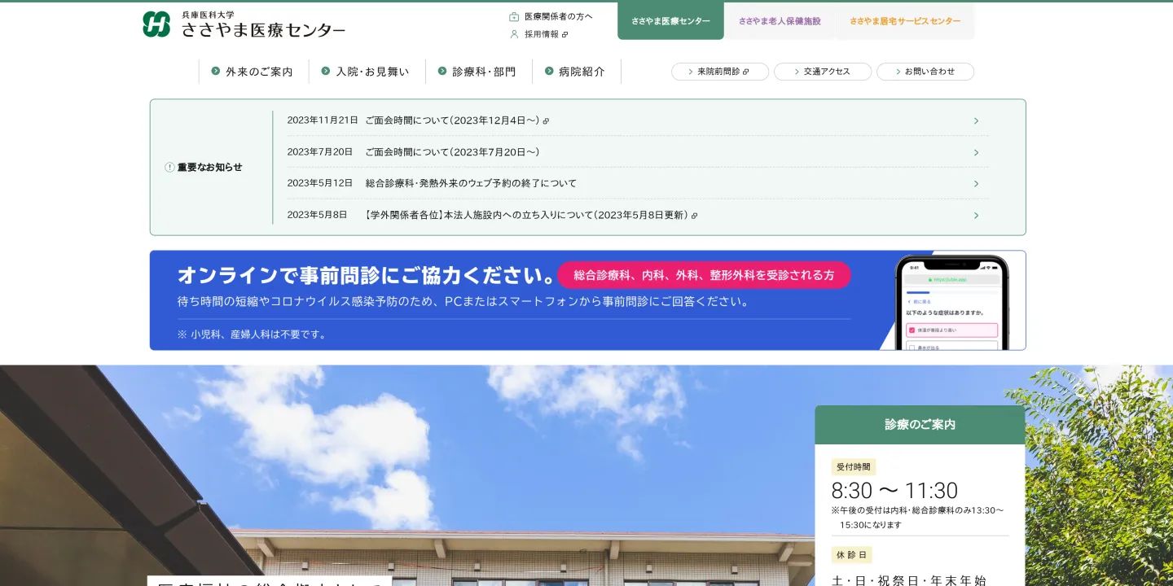Open the 医療関係者の方へ link

pyautogui.click(x=558, y=16)
